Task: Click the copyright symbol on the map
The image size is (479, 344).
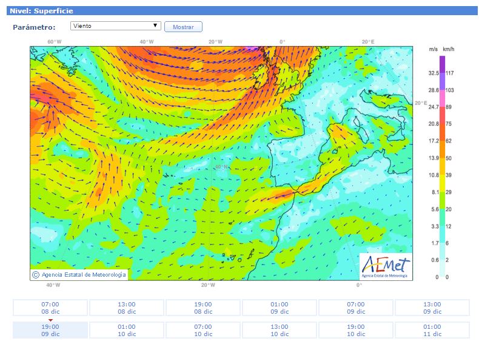Action: [x=36, y=275]
